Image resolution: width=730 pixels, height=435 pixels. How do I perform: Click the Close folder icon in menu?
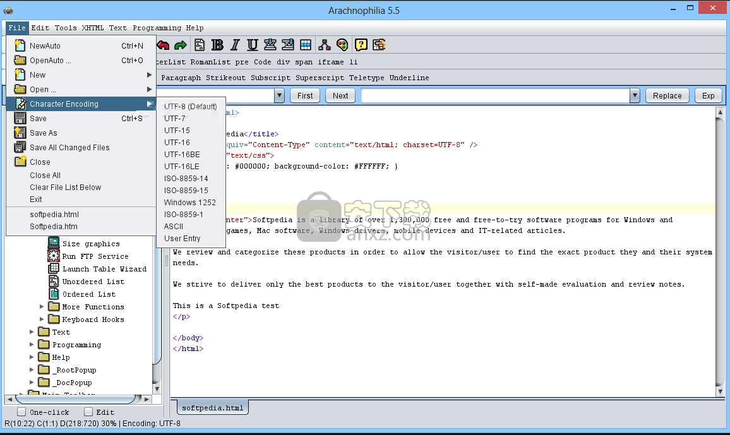coord(20,162)
